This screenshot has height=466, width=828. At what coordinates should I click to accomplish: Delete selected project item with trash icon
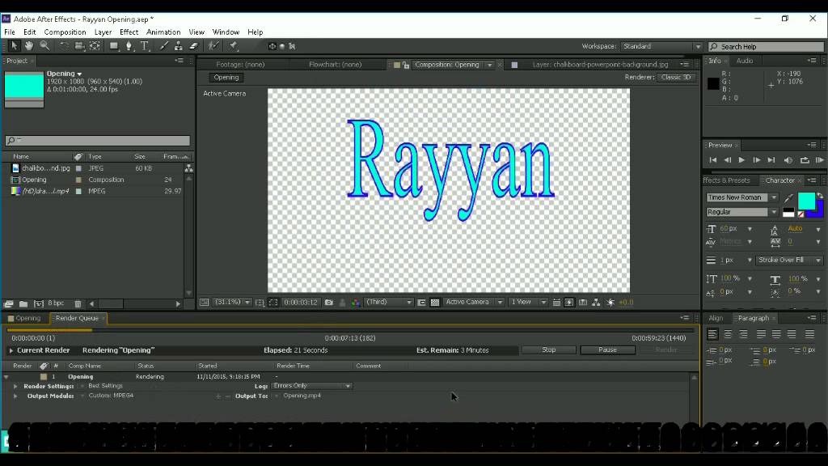pyautogui.click(x=78, y=304)
